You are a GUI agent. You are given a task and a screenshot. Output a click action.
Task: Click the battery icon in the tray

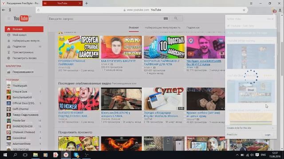[x=242, y=155]
